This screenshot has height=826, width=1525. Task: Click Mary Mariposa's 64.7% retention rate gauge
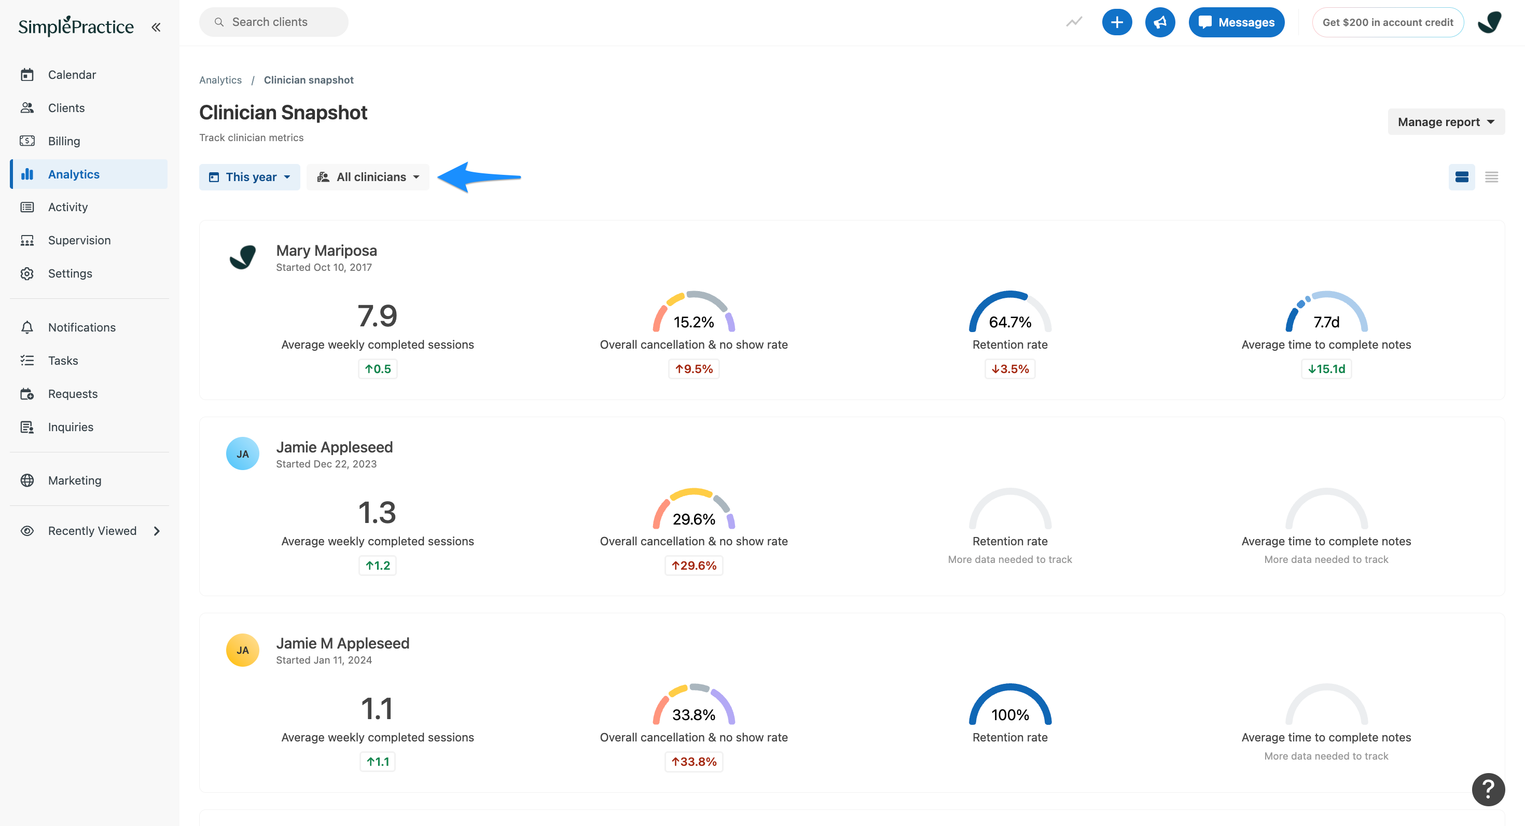(1009, 312)
